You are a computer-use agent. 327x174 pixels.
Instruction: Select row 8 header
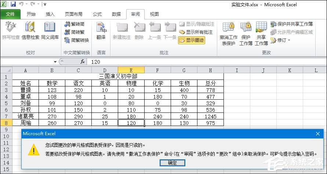click(x=6, y=123)
